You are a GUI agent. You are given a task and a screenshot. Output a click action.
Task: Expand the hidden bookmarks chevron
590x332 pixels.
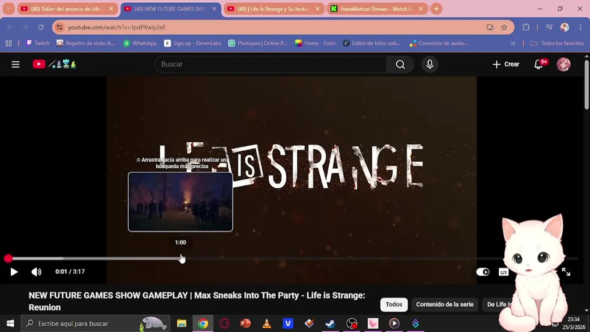tap(513, 43)
